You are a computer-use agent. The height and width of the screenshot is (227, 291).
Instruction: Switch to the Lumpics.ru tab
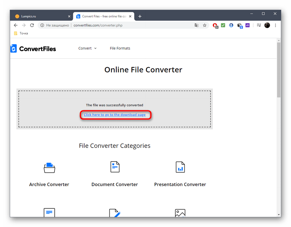pyautogui.click(x=40, y=16)
